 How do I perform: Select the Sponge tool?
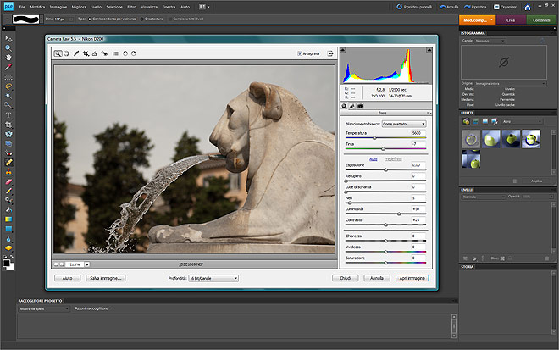[8, 247]
